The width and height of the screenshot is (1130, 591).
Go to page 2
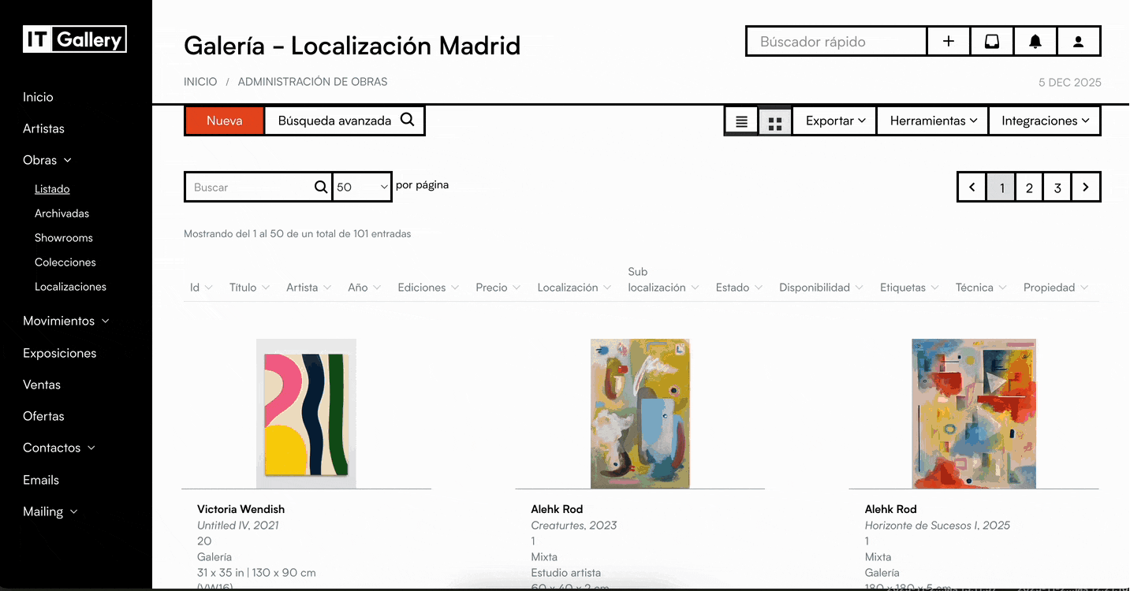(1029, 188)
